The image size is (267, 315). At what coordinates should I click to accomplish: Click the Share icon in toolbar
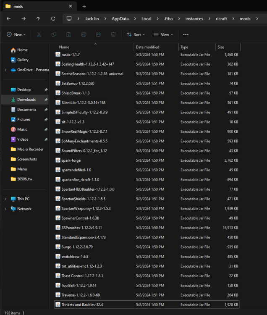coord(98,34)
